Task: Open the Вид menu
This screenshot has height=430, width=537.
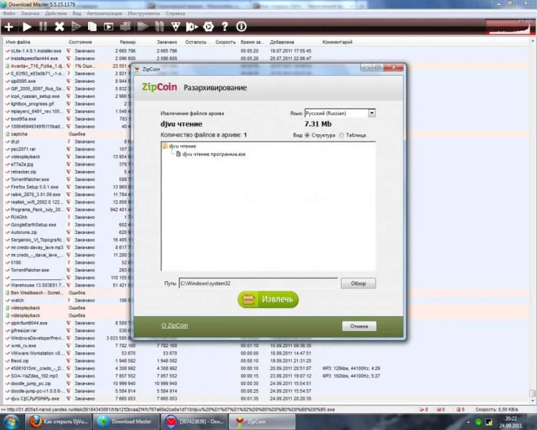Action: tap(77, 13)
